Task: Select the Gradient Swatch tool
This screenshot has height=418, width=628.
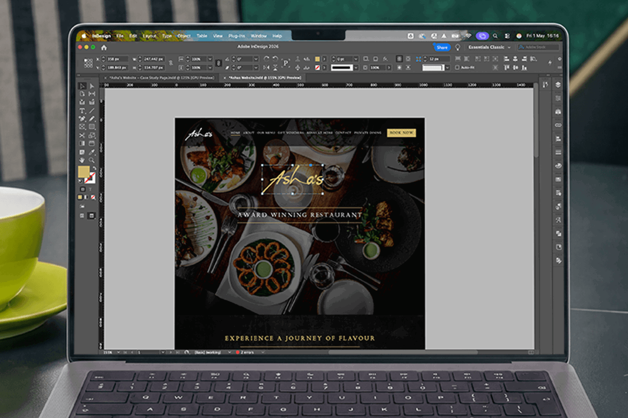Action: coord(82,143)
